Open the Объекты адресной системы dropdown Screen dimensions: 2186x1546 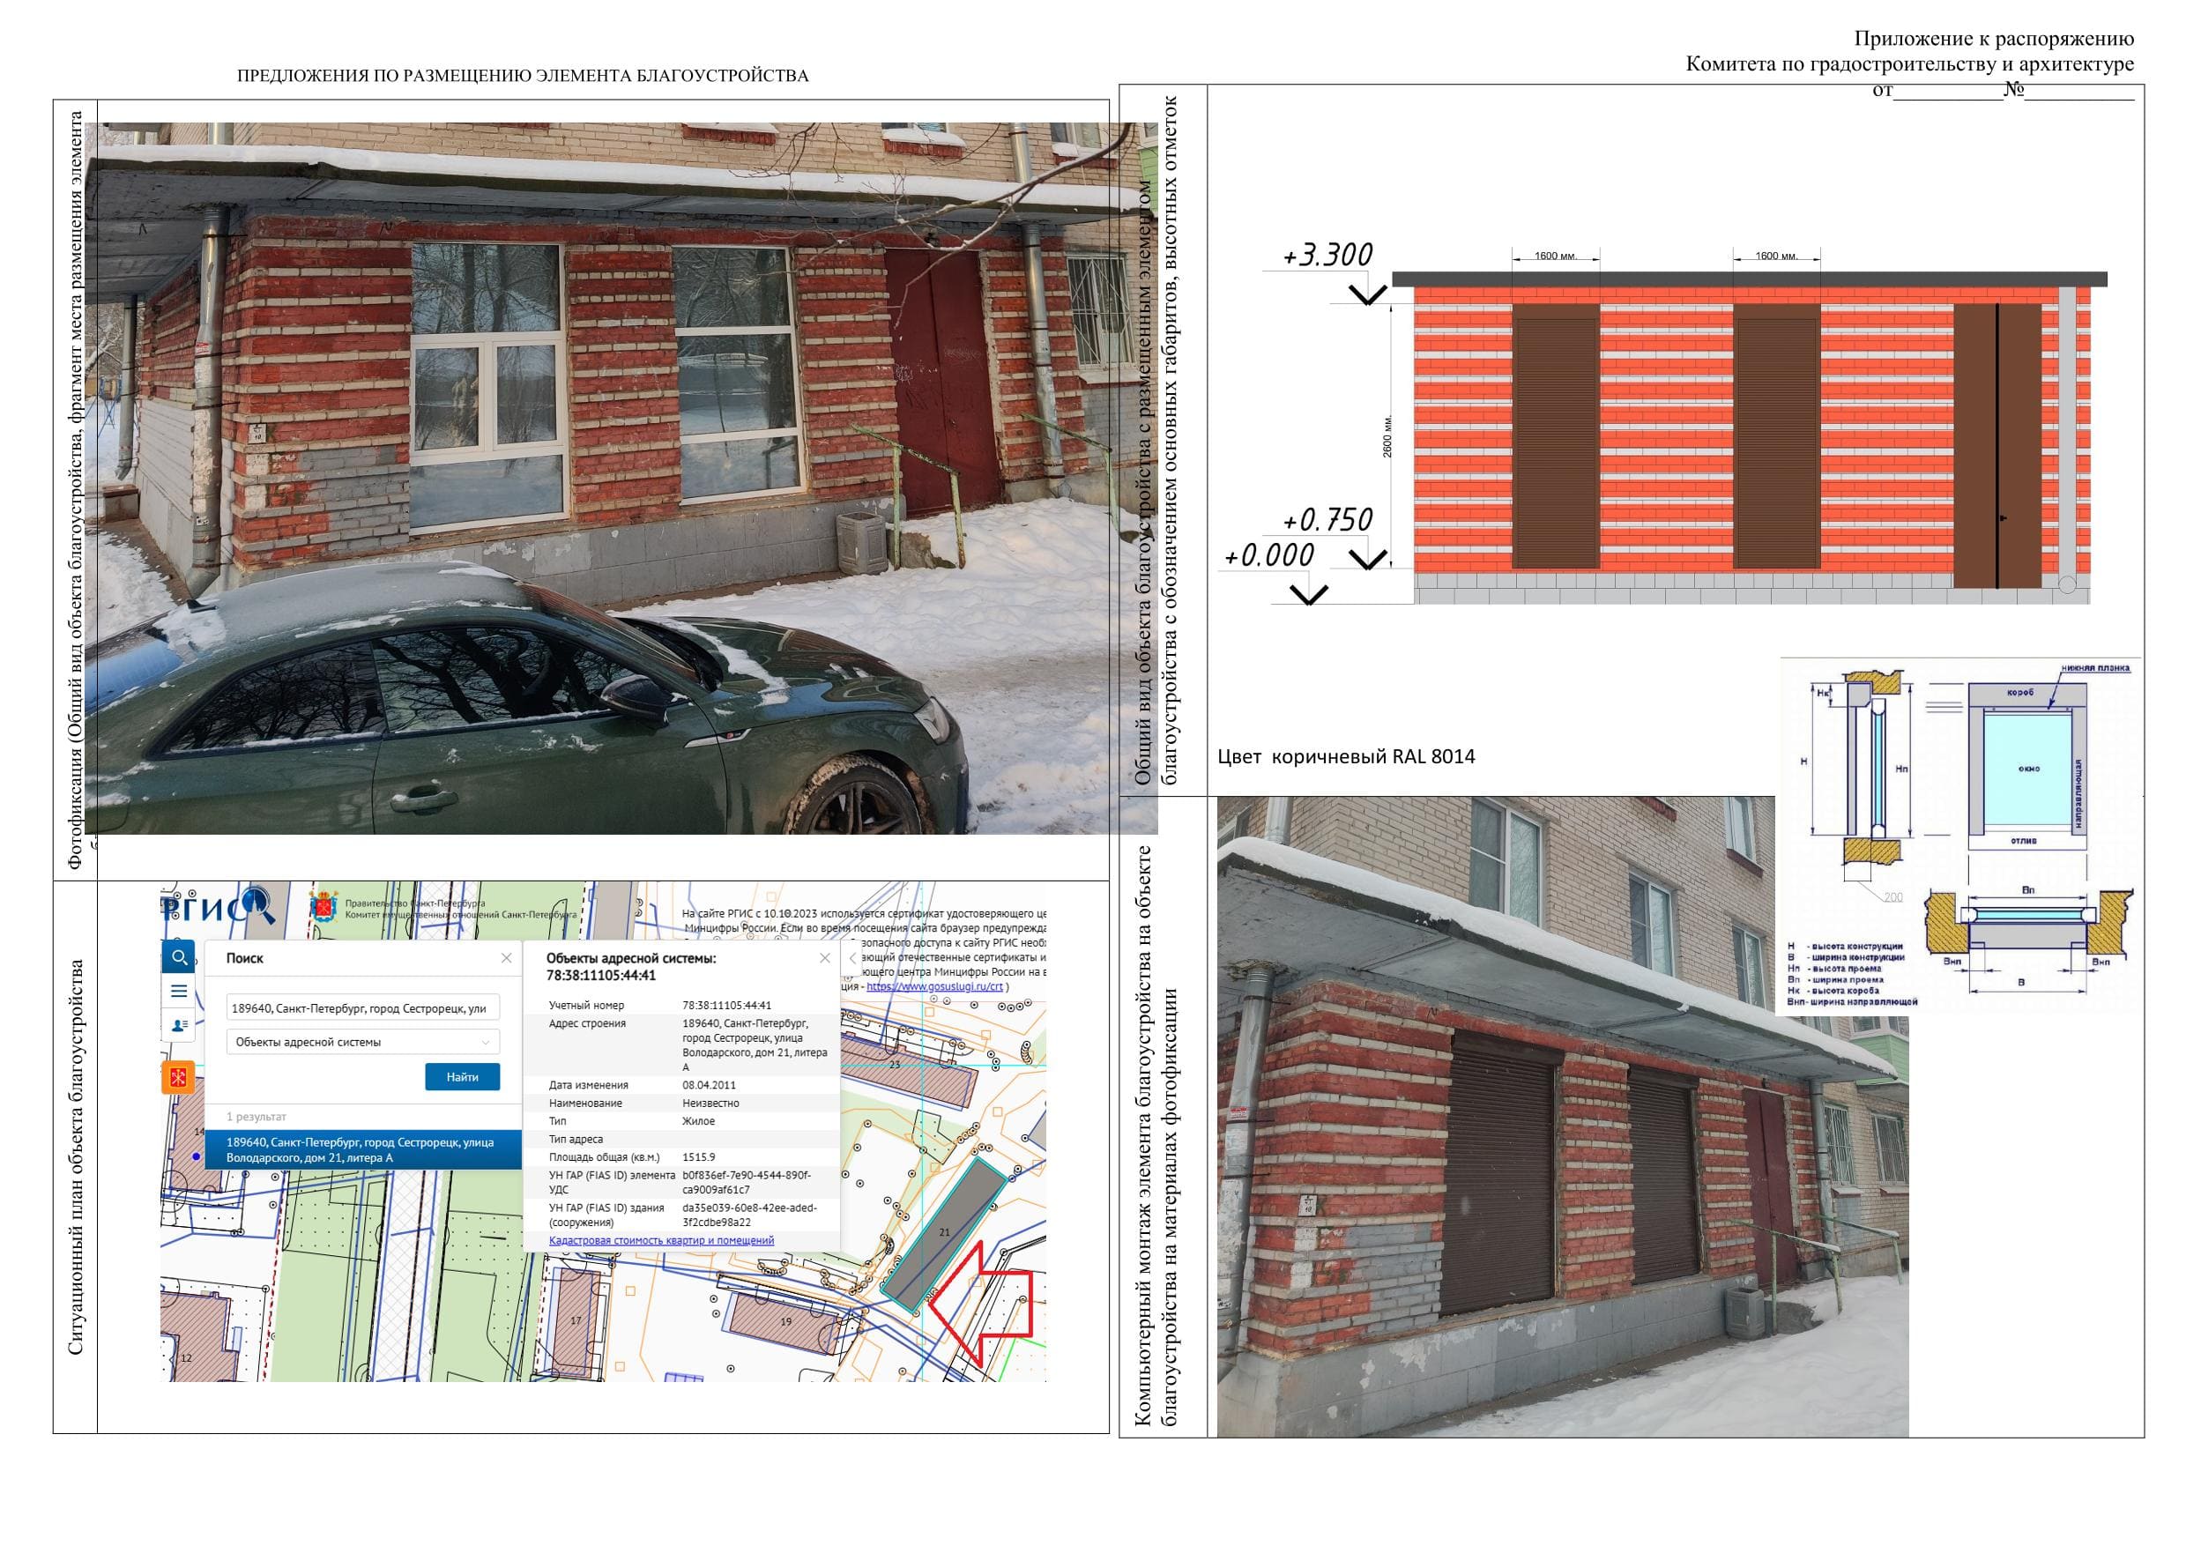coord(363,1042)
